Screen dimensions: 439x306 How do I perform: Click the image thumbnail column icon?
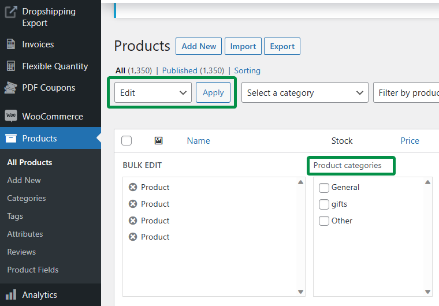click(x=158, y=141)
